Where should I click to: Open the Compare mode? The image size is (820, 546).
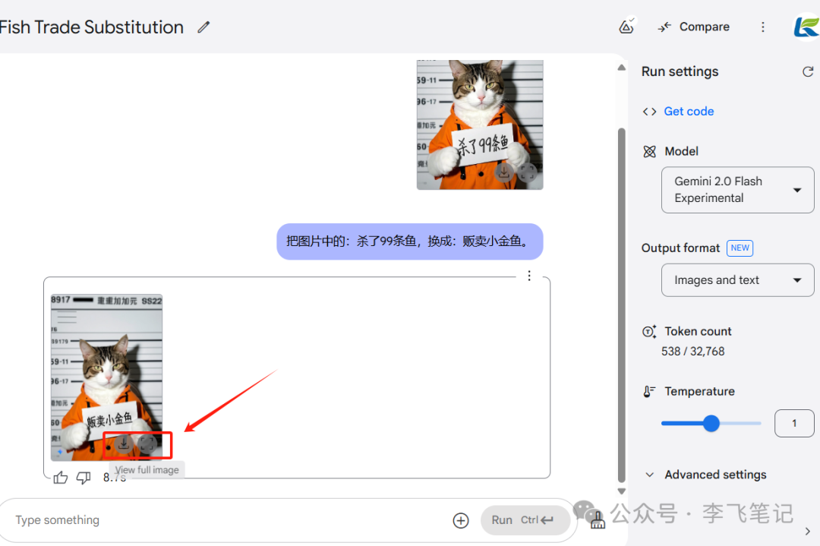tap(693, 27)
